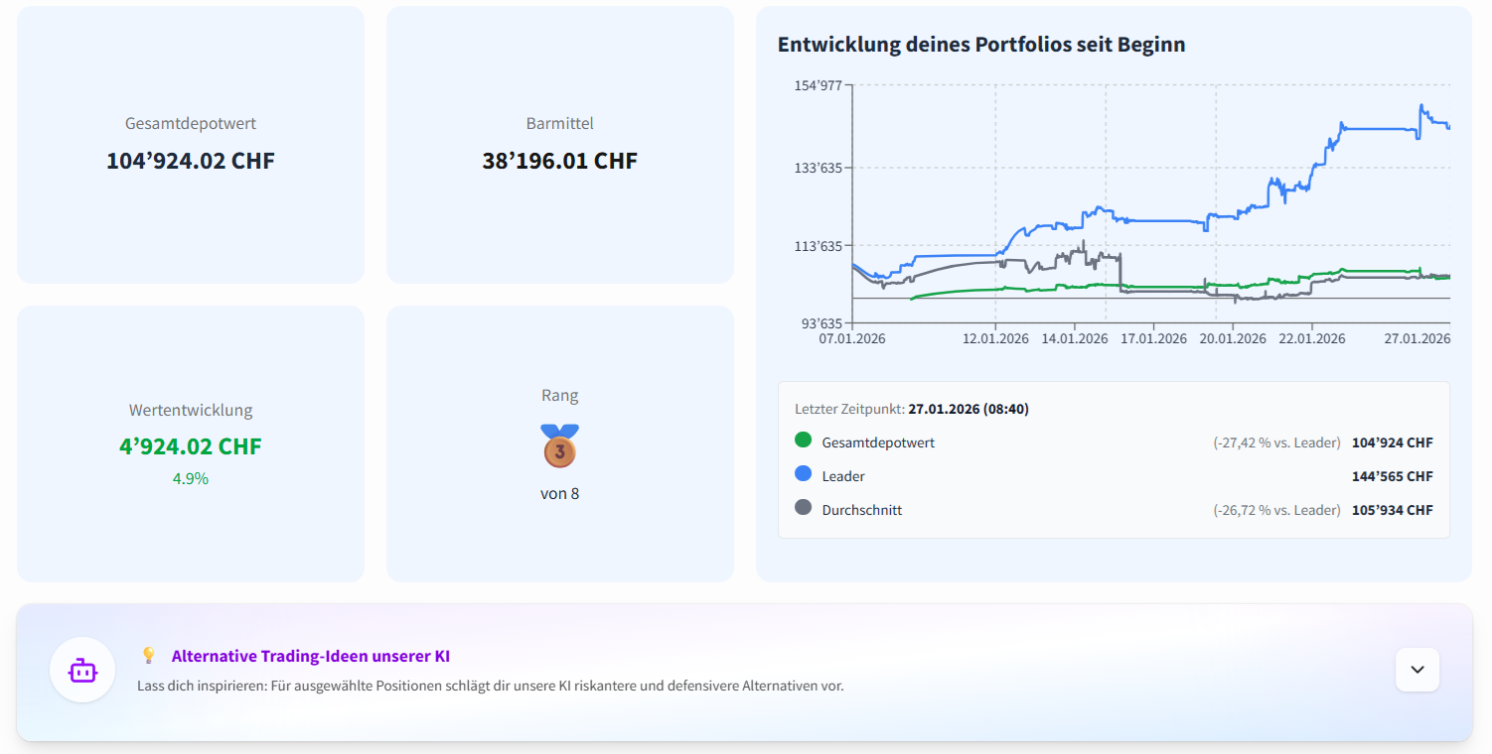Click the chart title Entwicklung deines Portfolios

coord(980,45)
